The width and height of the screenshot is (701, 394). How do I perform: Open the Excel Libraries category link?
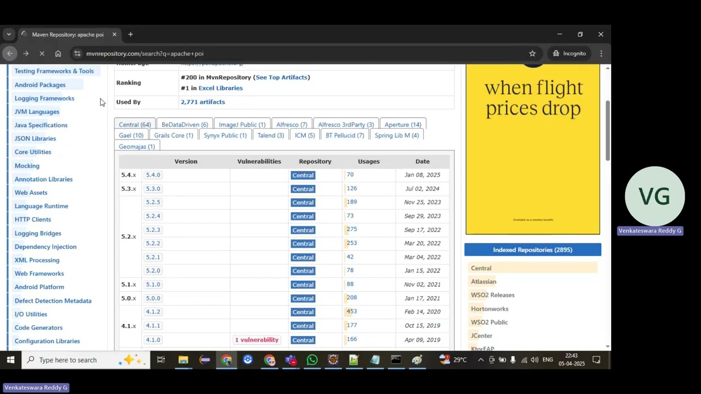click(220, 88)
